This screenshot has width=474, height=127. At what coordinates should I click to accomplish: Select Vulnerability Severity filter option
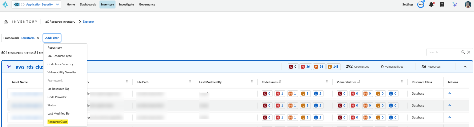65,72
